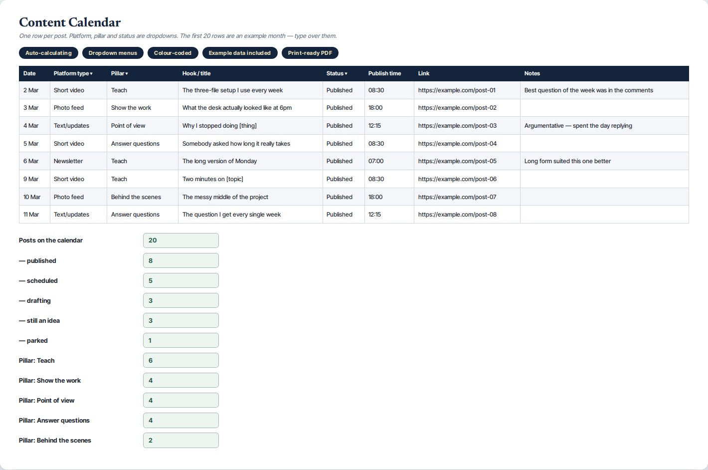708x470 pixels.
Task: Open the link https://example.com/post-03
Action: [457, 126]
